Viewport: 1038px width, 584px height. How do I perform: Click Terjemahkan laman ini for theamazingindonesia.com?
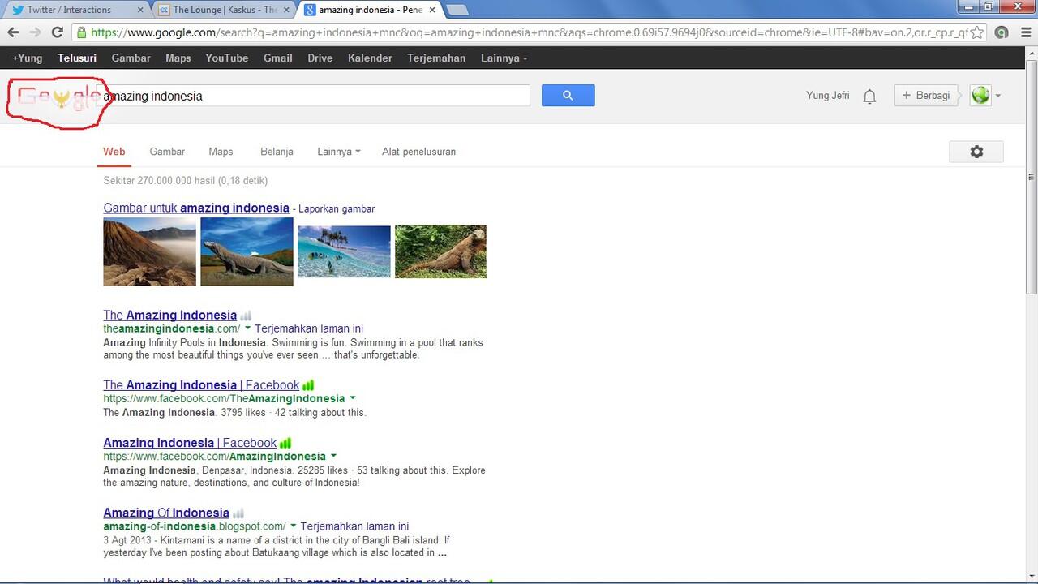click(x=309, y=328)
